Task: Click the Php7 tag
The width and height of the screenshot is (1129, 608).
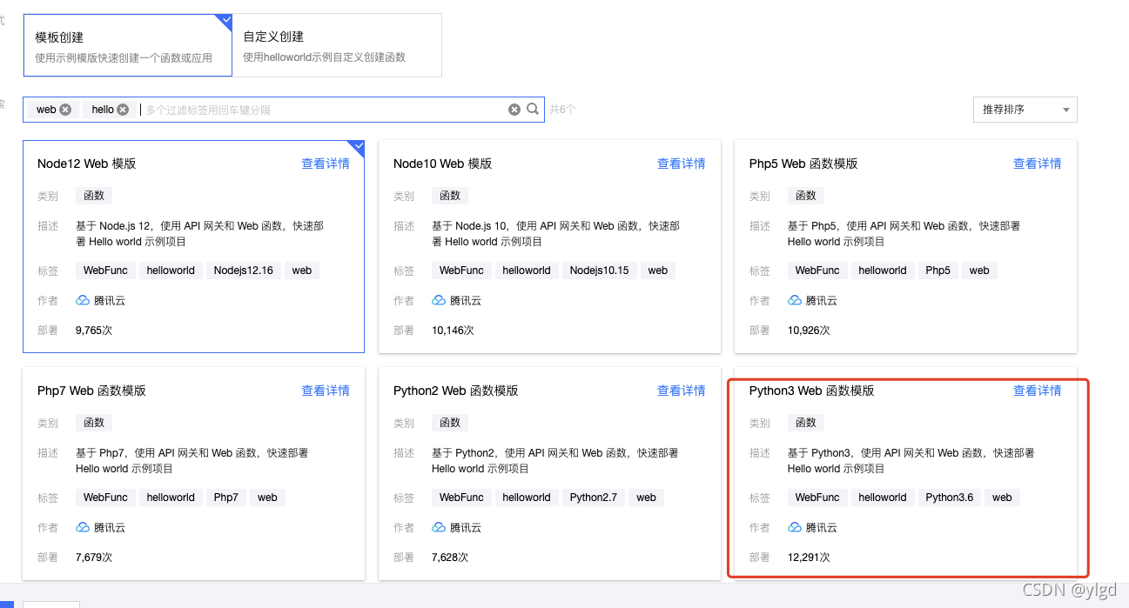Action: coord(226,498)
